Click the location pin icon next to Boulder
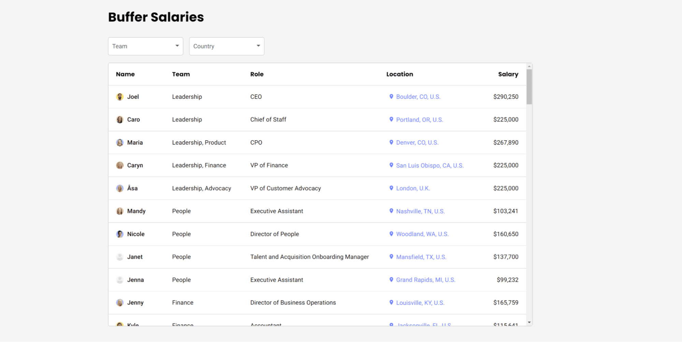Screen dimensions: 682x342 tap(391, 96)
